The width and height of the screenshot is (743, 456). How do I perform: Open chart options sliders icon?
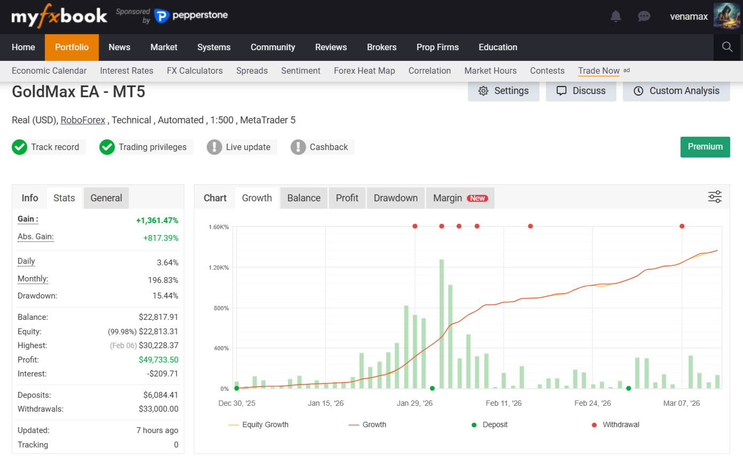point(715,197)
